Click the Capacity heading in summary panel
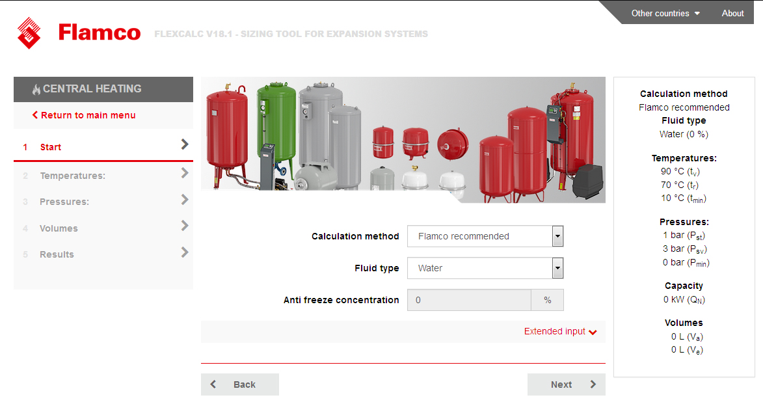The image size is (763, 404). pyautogui.click(x=684, y=286)
